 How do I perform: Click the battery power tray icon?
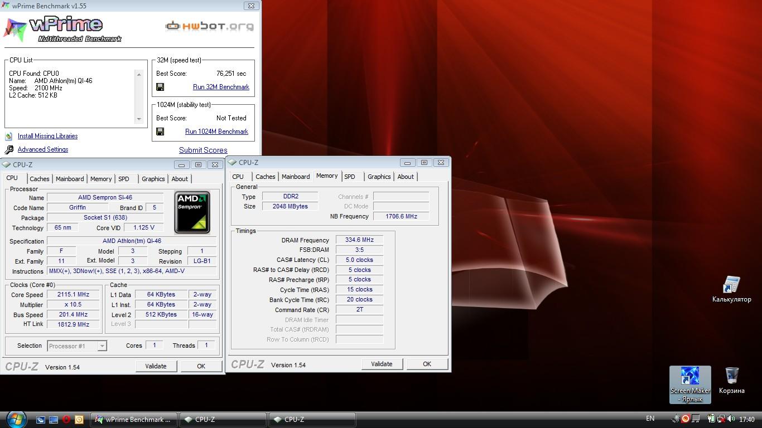711,419
